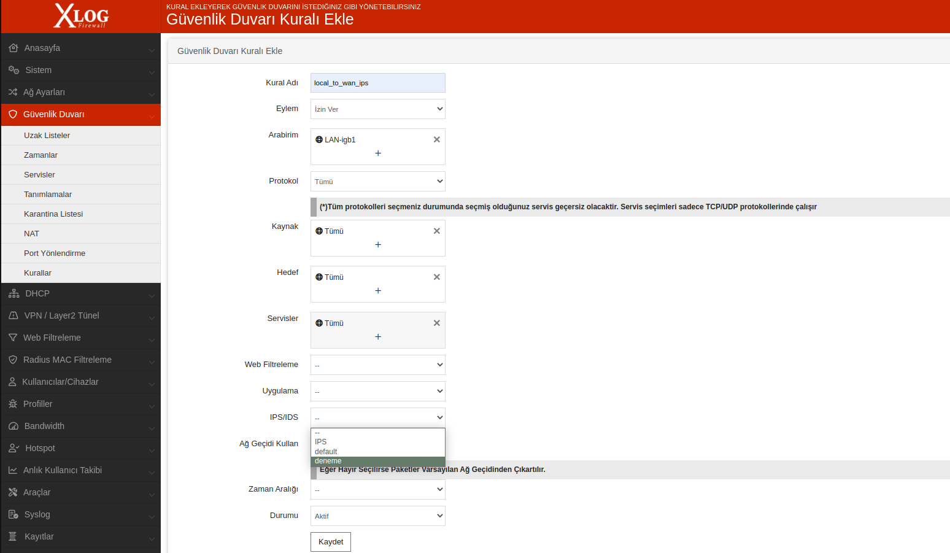
Task: Open the Web Filtreleme select box
Action: pos(378,365)
